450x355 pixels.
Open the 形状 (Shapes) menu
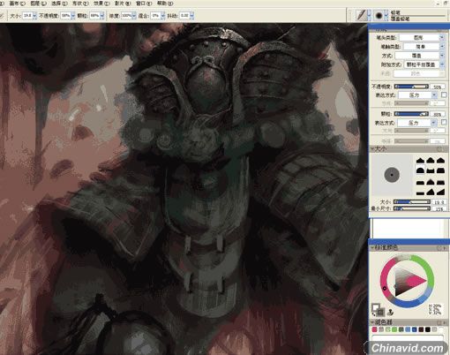(x=80, y=4)
